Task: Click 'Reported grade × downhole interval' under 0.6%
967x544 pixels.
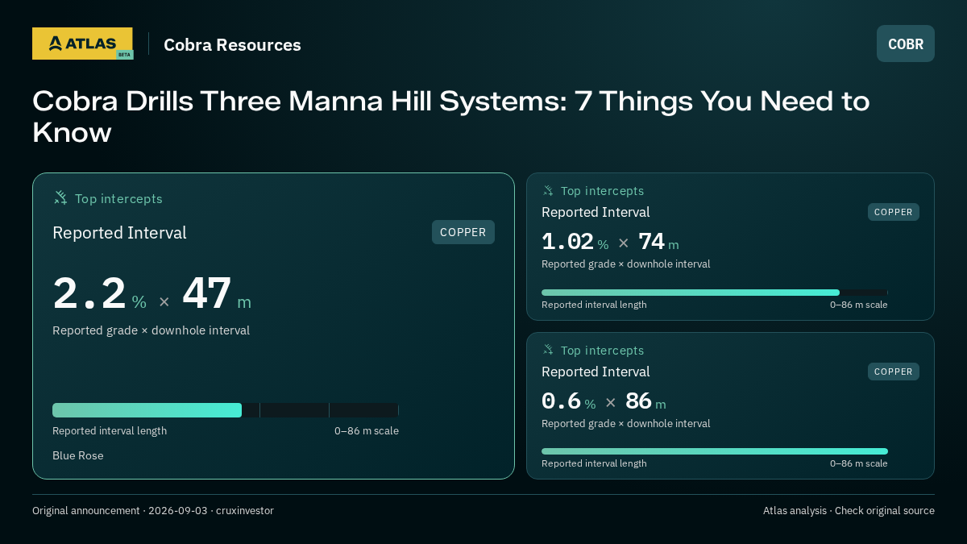Action: (625, 423)
